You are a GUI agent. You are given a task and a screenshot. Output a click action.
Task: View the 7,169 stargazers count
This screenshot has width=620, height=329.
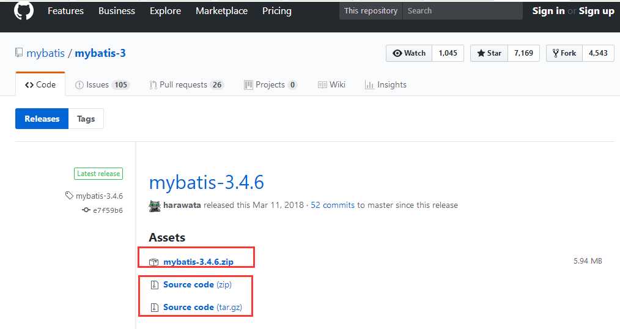[x=523, y=53]
